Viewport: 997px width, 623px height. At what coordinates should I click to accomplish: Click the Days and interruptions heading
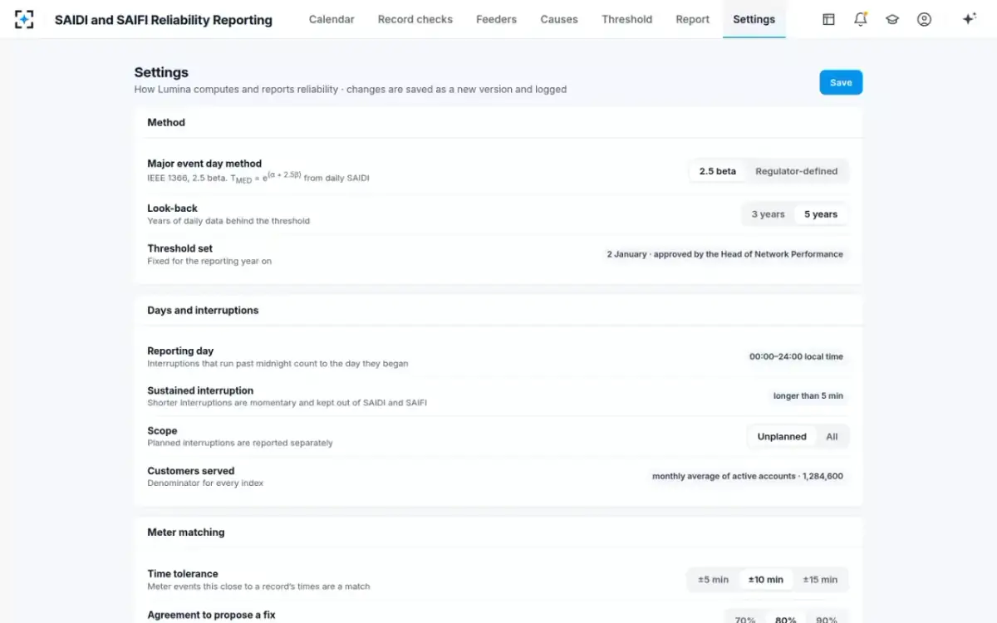[x=203, y=311]
